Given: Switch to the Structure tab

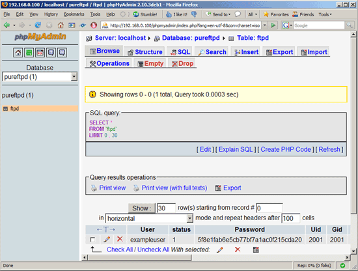Looking at the screenshot, I should point(145,52).
